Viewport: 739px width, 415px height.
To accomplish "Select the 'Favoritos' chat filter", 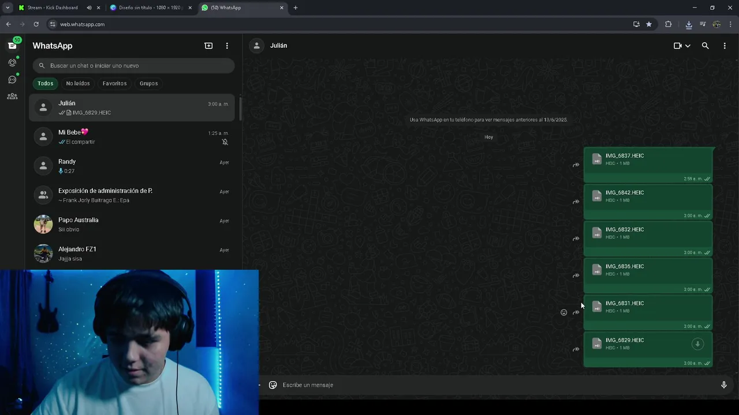I will point(114,84).
